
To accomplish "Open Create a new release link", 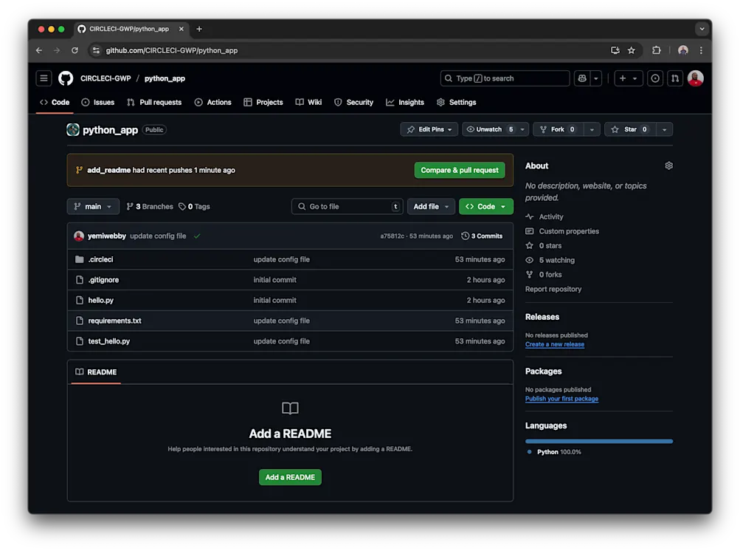I will click(554, 343).
